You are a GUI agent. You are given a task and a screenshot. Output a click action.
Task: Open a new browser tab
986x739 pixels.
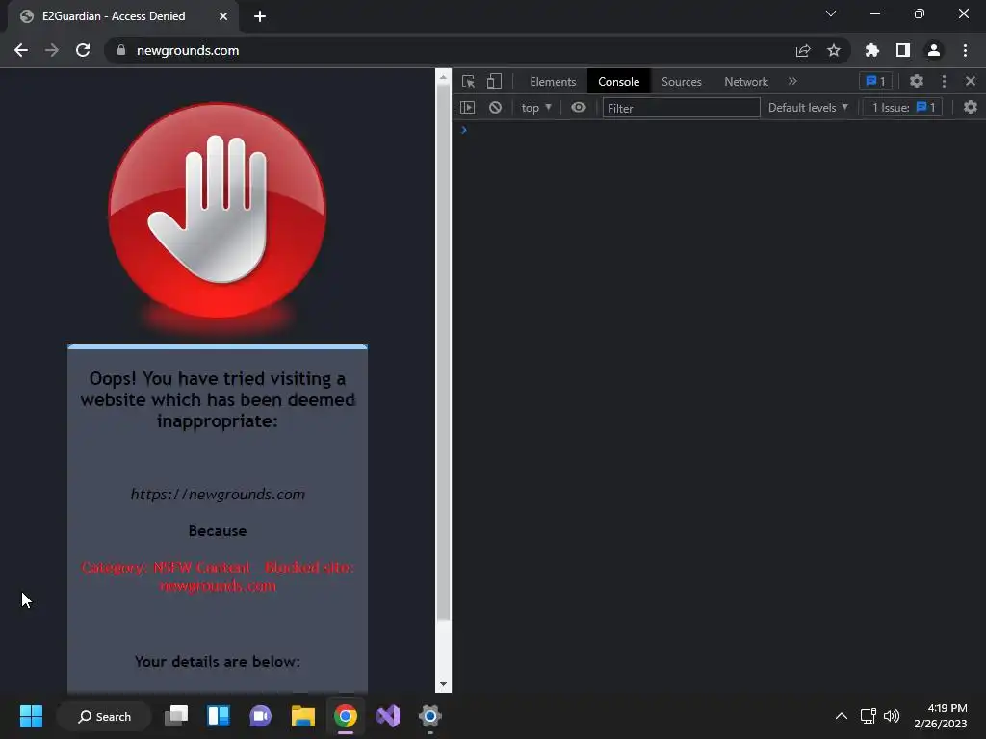coord(260,16)
